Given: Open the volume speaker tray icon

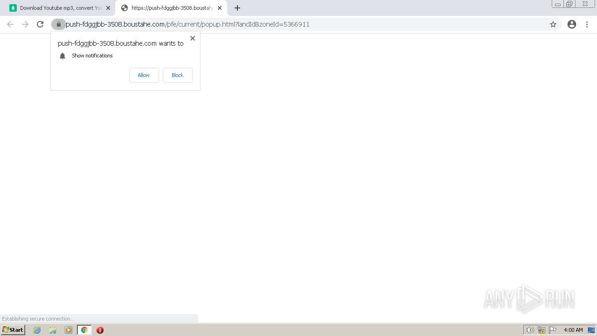Looking at the screenshot, I should point(530,330).
